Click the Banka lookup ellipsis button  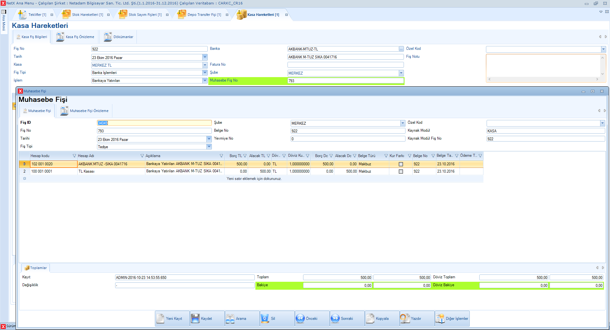click(401, 49)
